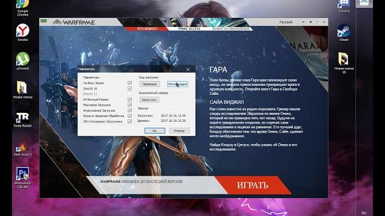Open the left 'Новая папка' folder

pos(23,89)
